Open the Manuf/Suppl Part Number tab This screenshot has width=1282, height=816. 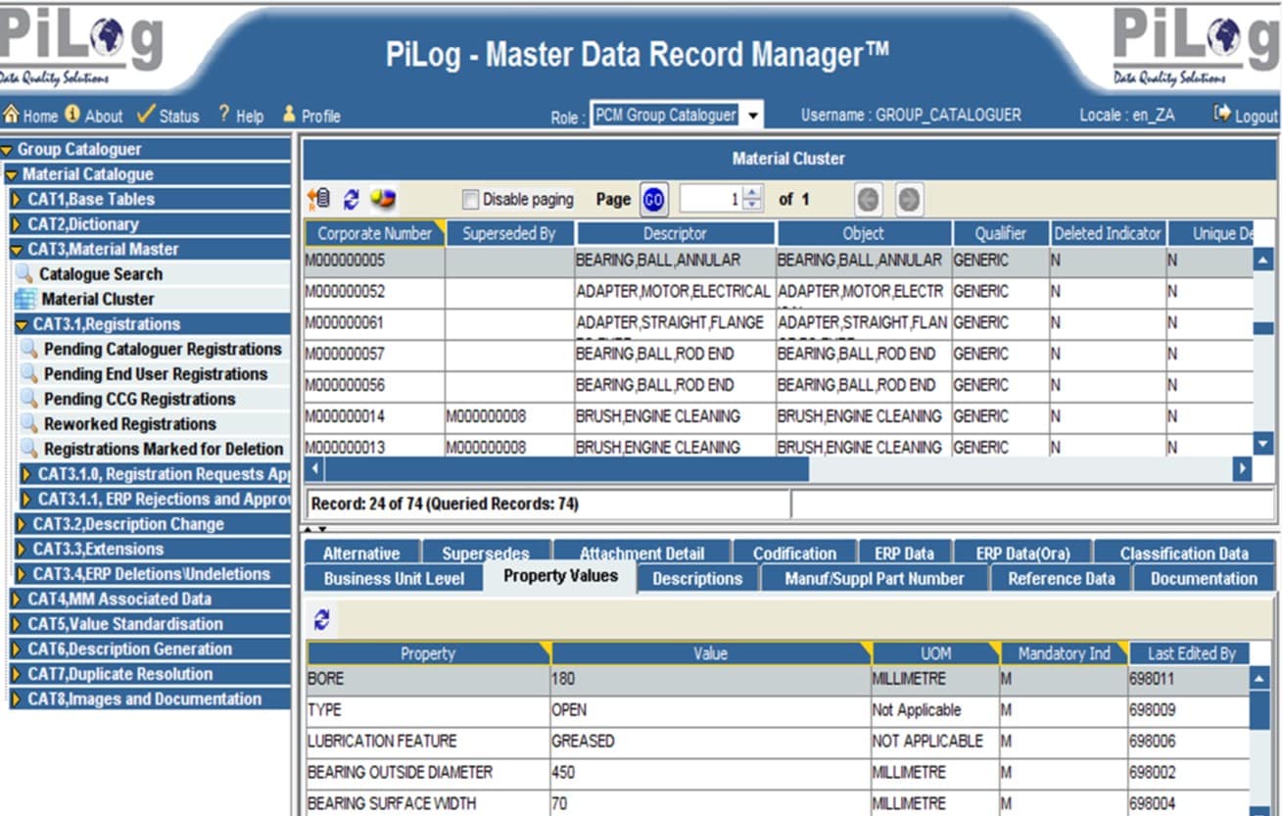[875, 578]
